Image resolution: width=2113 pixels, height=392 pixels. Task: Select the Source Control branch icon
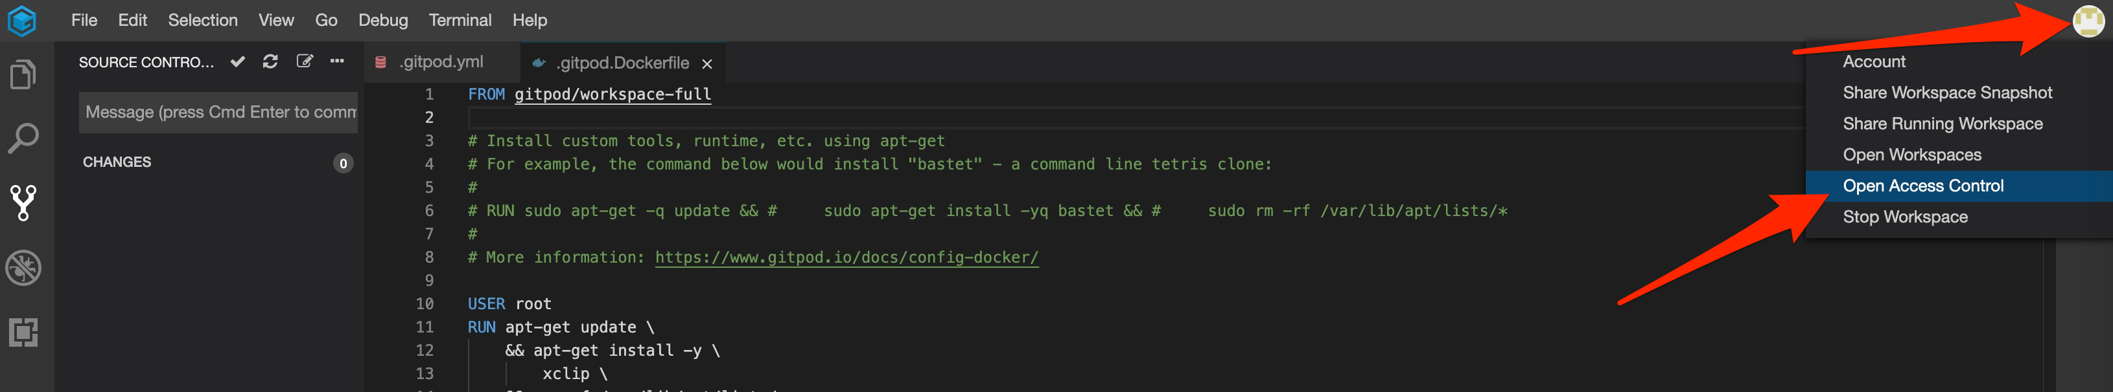pyautogui.click(x=23, y=202)
